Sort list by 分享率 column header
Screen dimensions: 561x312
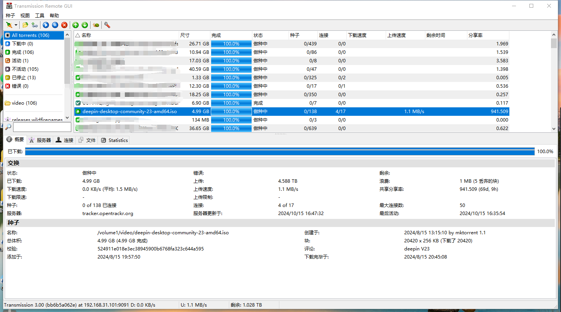tap(488, 35)
